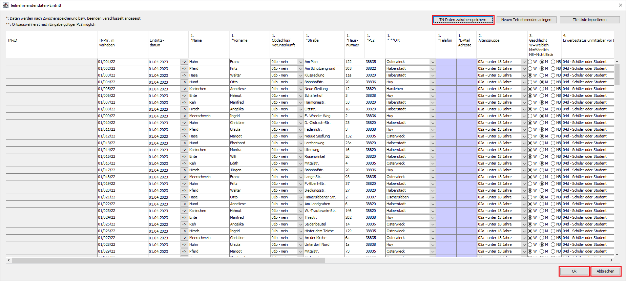Click date arrow button in row 01/022/22
Image resolution: width=626 pixels, height=281 pixels.
coord(184,204)
